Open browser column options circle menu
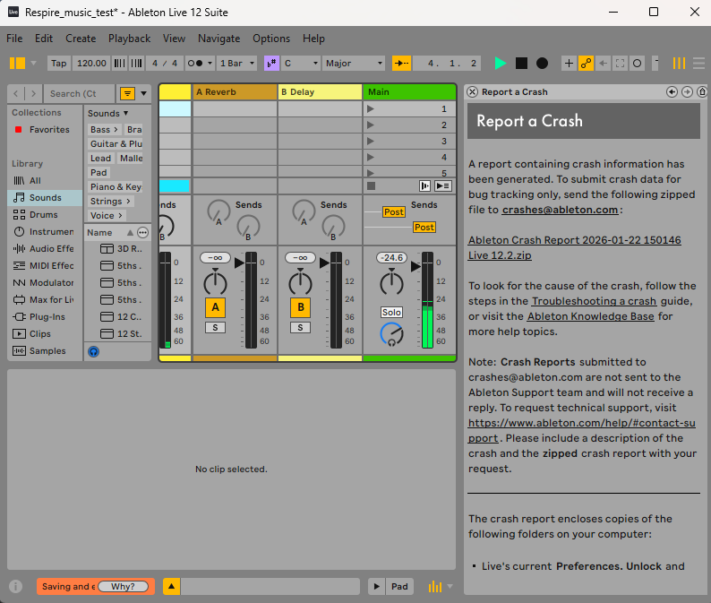 [x=143, y=232]
